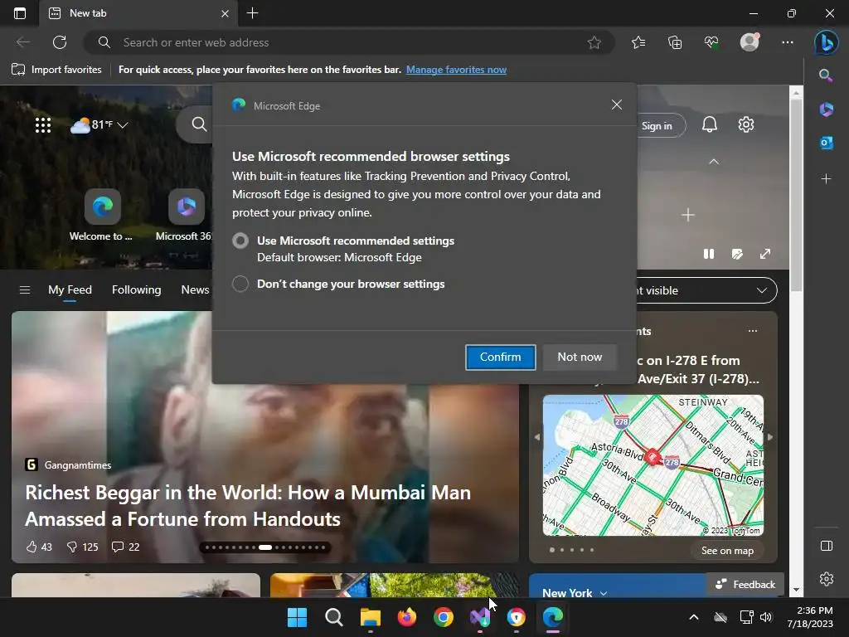Open a new tab with plus button
Screen dimensions: 849x637
tap(252, 13)
